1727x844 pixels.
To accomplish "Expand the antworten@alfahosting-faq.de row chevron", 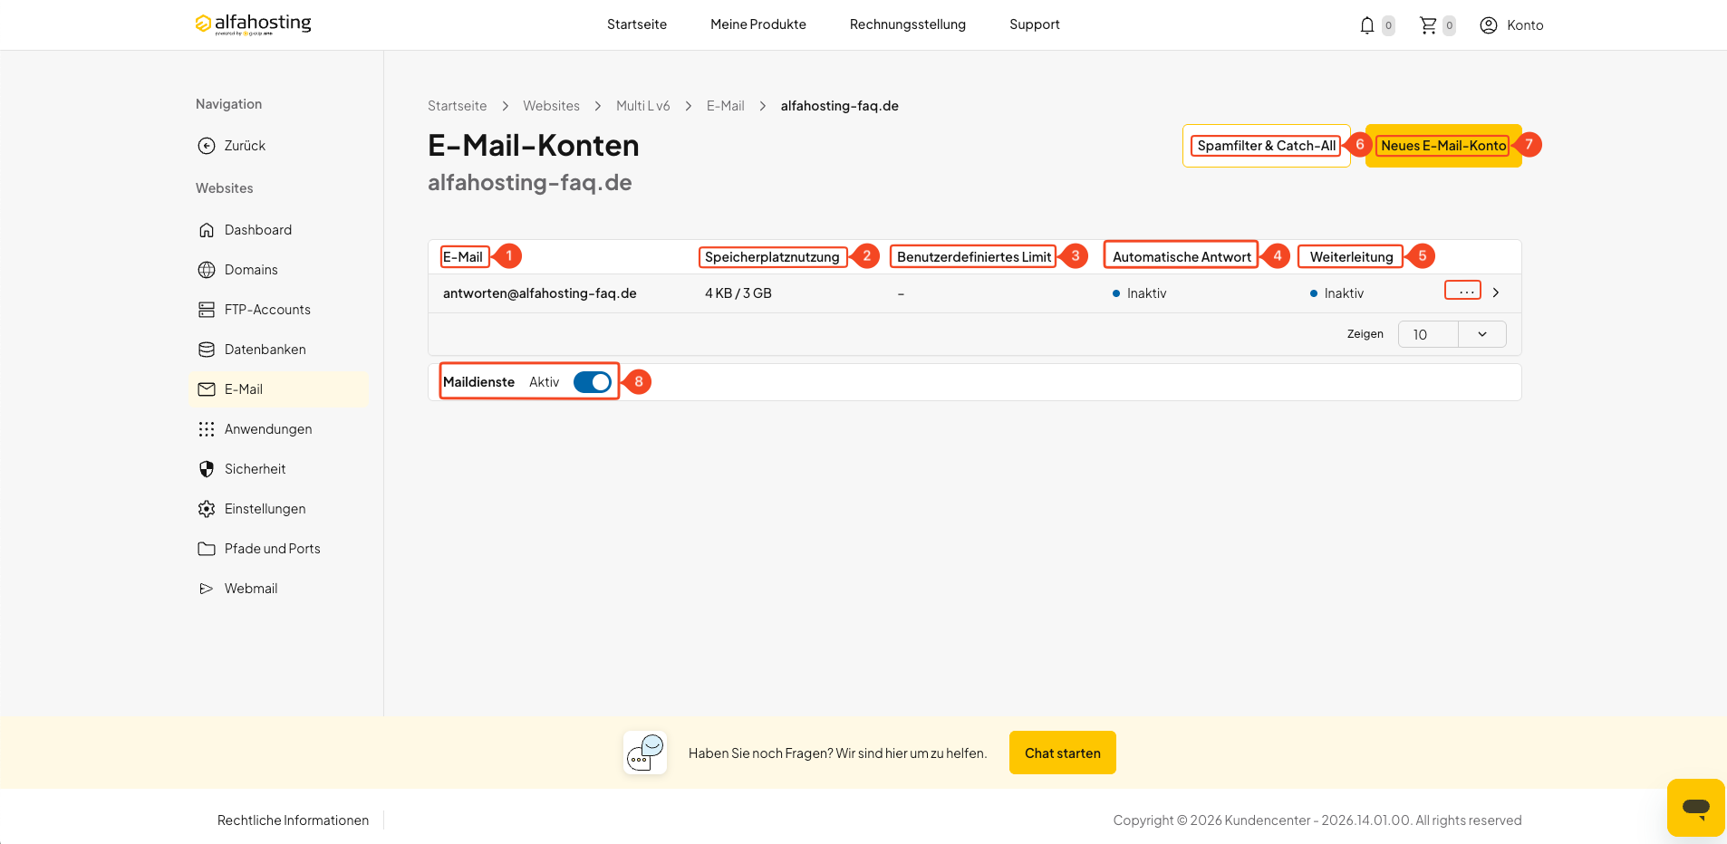I will [x=1496, y=293].
